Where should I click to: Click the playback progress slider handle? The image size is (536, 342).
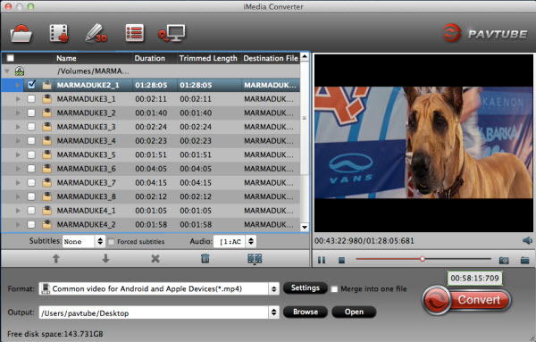click(x=423, y=259)
